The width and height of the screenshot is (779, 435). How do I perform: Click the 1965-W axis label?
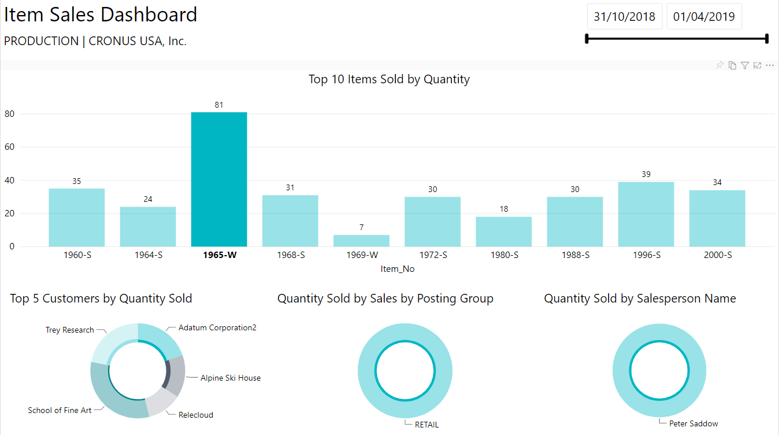pos(219,255)
